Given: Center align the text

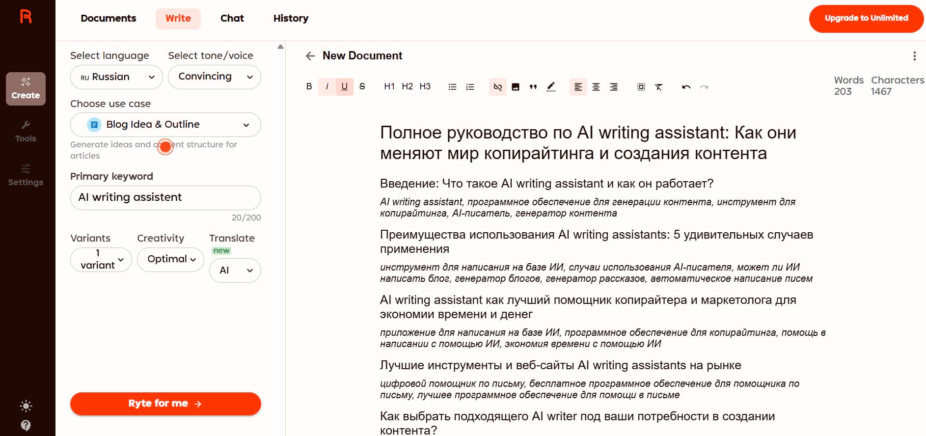Looking at the screenshot, I should (x=596, y=86).
